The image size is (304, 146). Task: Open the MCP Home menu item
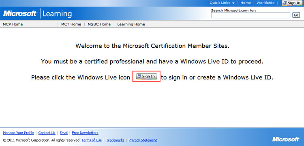coord(13,24)
